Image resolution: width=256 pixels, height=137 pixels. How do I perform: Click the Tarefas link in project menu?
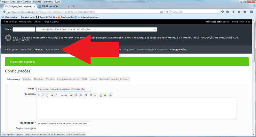tap(38, 50)
